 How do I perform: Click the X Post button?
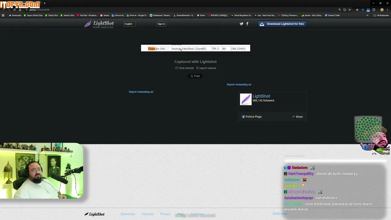195,76
